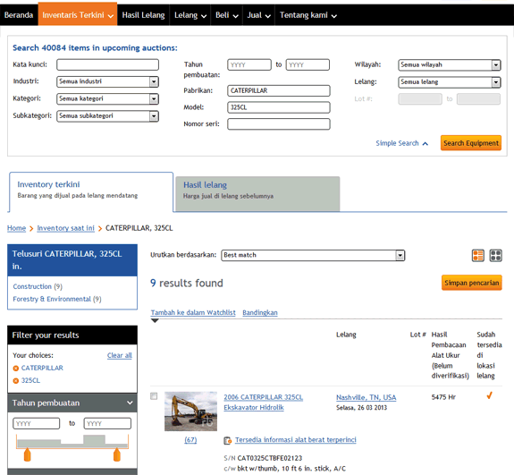Switch to grid view icon
The width and height of the screenshot is (514, 475).
coord(495,255)
